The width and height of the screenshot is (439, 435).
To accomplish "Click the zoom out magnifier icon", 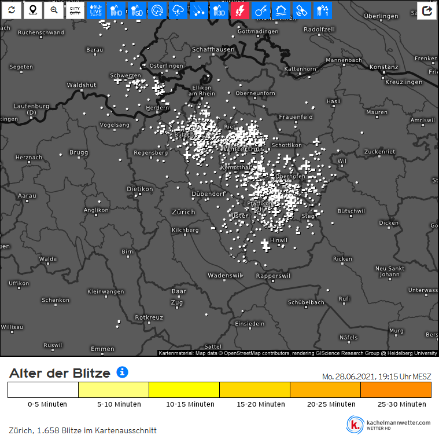I will pos(54,10).
